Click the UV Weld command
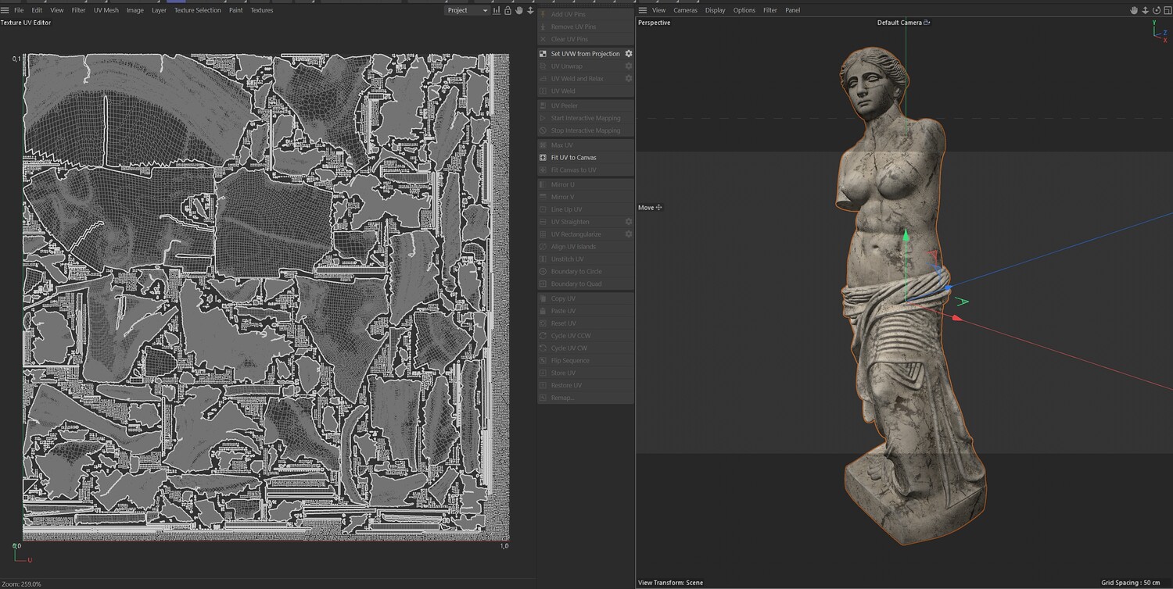The height and width of the screenshot is (589, 1173). 563,91
